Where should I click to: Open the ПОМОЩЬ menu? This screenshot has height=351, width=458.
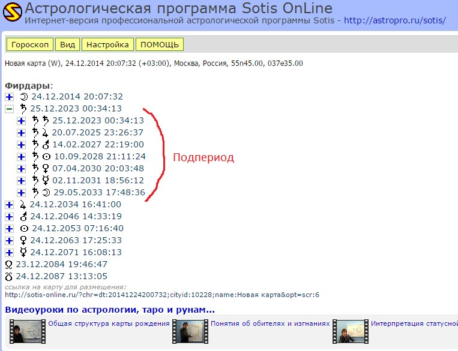click(160, 44)
